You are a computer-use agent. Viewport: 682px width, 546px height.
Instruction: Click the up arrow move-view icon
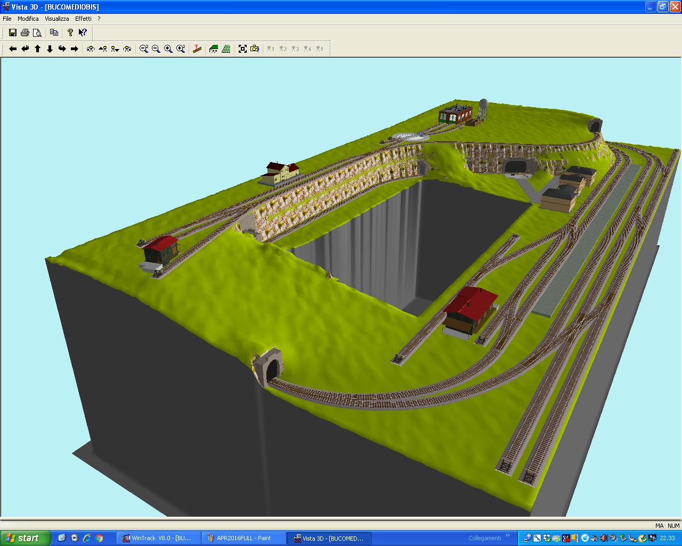click(x=37, y=49)
